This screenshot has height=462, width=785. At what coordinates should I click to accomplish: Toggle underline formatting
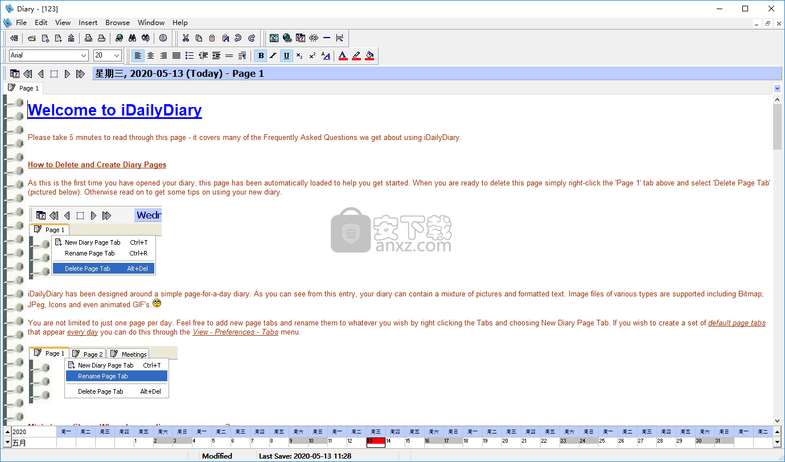click(286, 55)
